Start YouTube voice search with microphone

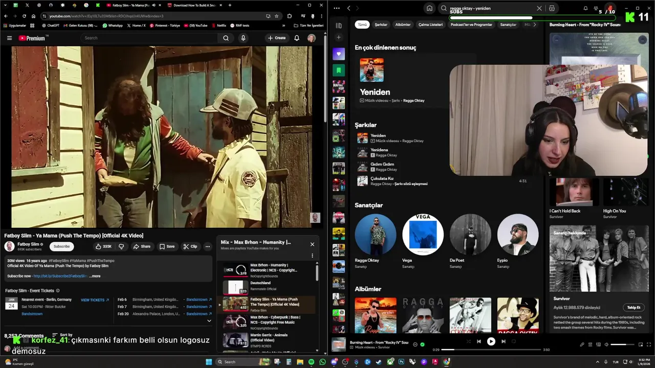(243, 38)
